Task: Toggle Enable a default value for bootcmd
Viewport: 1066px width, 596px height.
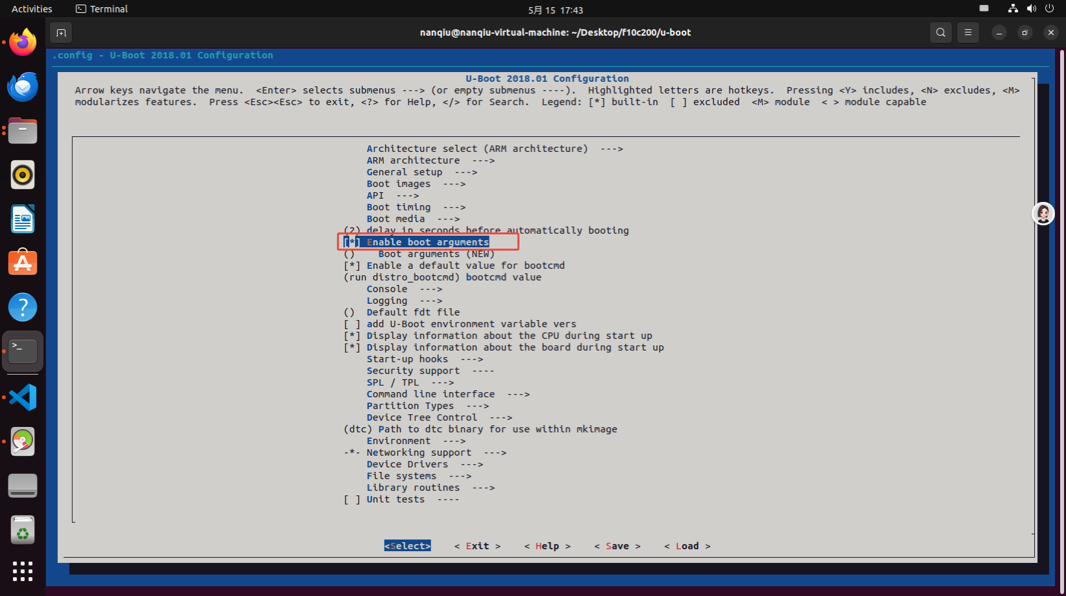Action: tap(454, 266)
